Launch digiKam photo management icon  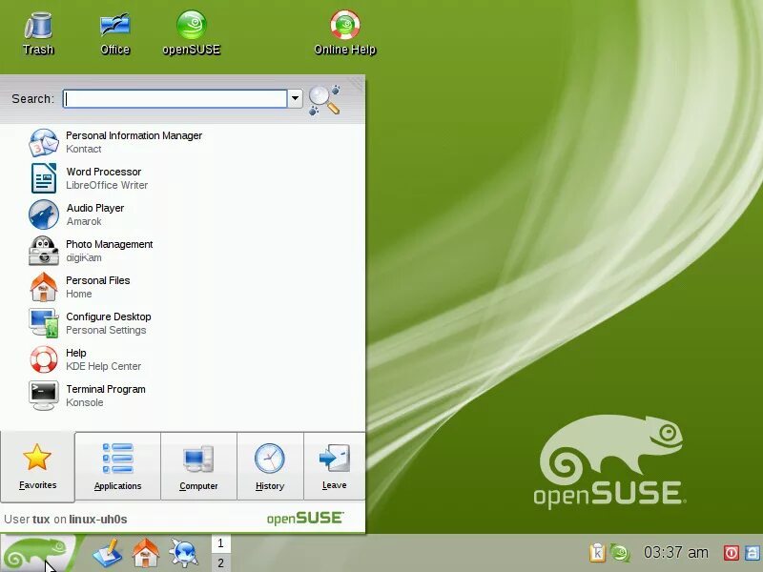(x=43, y=251)
